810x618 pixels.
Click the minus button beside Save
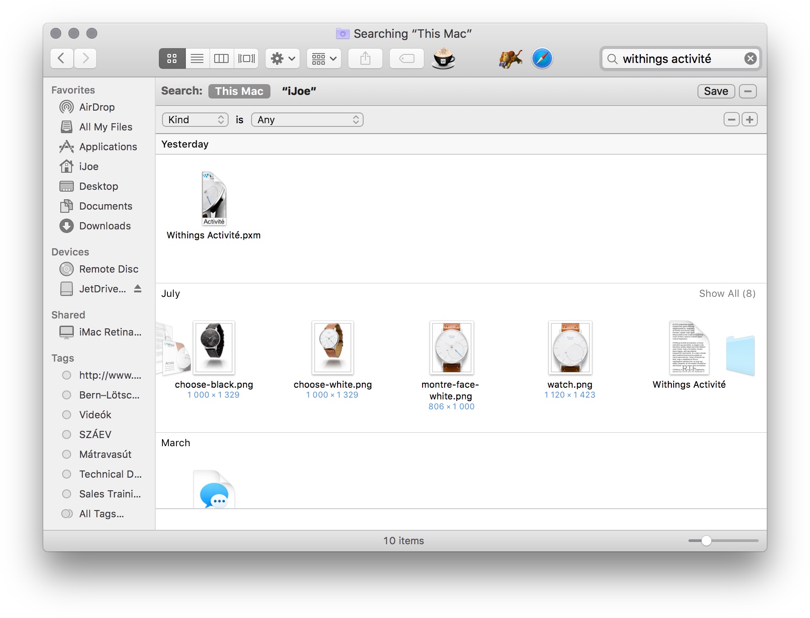tap(748, 91)
